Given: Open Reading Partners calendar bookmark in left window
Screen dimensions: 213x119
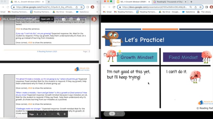Looking at the screenshot, I should tap(40, 12).
